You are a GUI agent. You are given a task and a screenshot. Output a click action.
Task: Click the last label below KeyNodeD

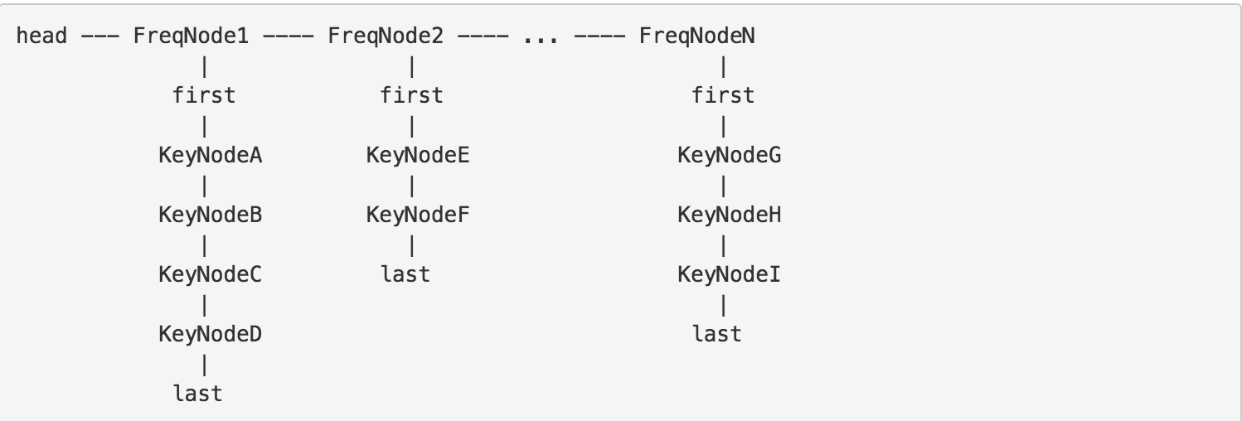click(x=198, y=394)
